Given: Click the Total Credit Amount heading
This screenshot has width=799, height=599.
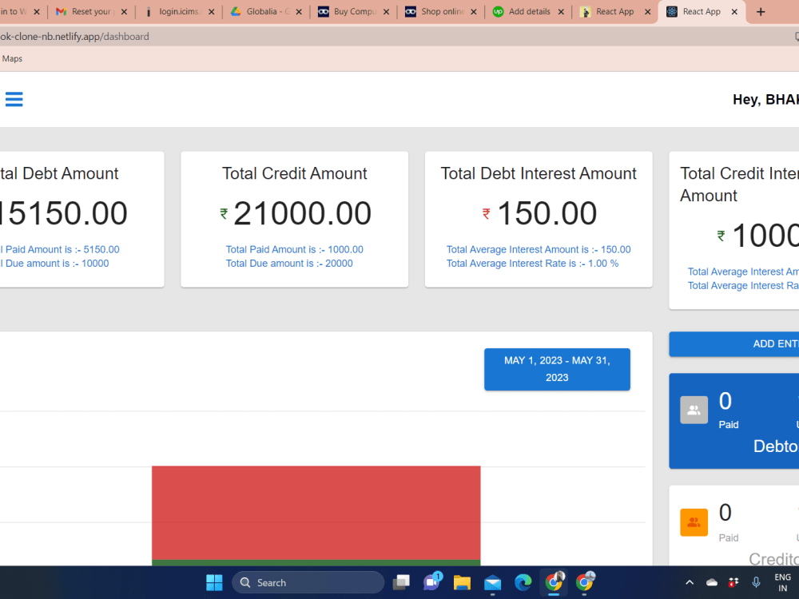Looking at the screenshot, I should [x=295, y=173].
